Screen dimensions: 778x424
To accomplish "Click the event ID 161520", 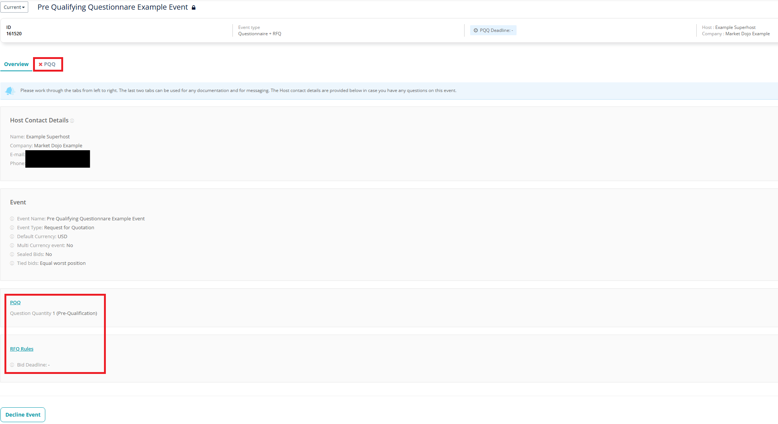I will pos(14,34).
